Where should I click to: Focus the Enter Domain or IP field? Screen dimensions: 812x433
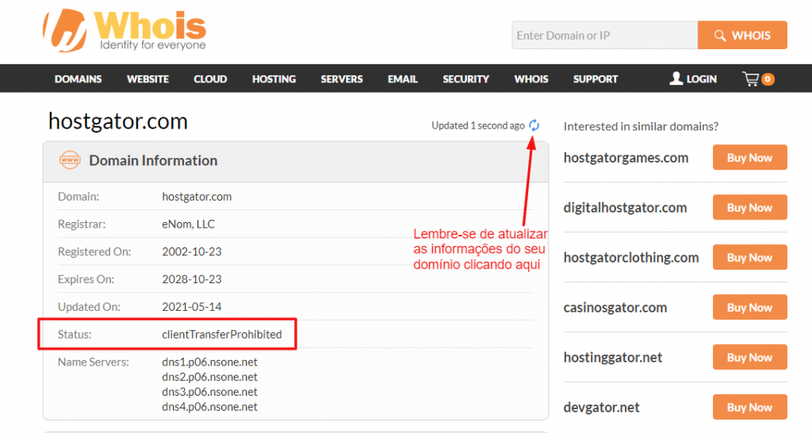[x=604, y=35]
